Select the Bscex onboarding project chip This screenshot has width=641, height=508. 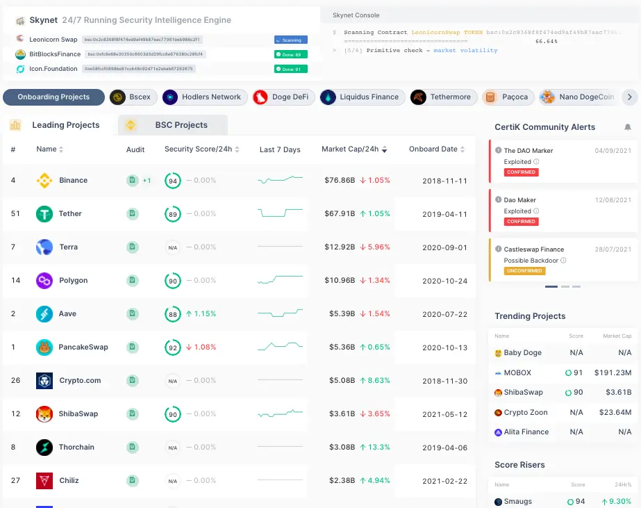[x=133, y=97]
